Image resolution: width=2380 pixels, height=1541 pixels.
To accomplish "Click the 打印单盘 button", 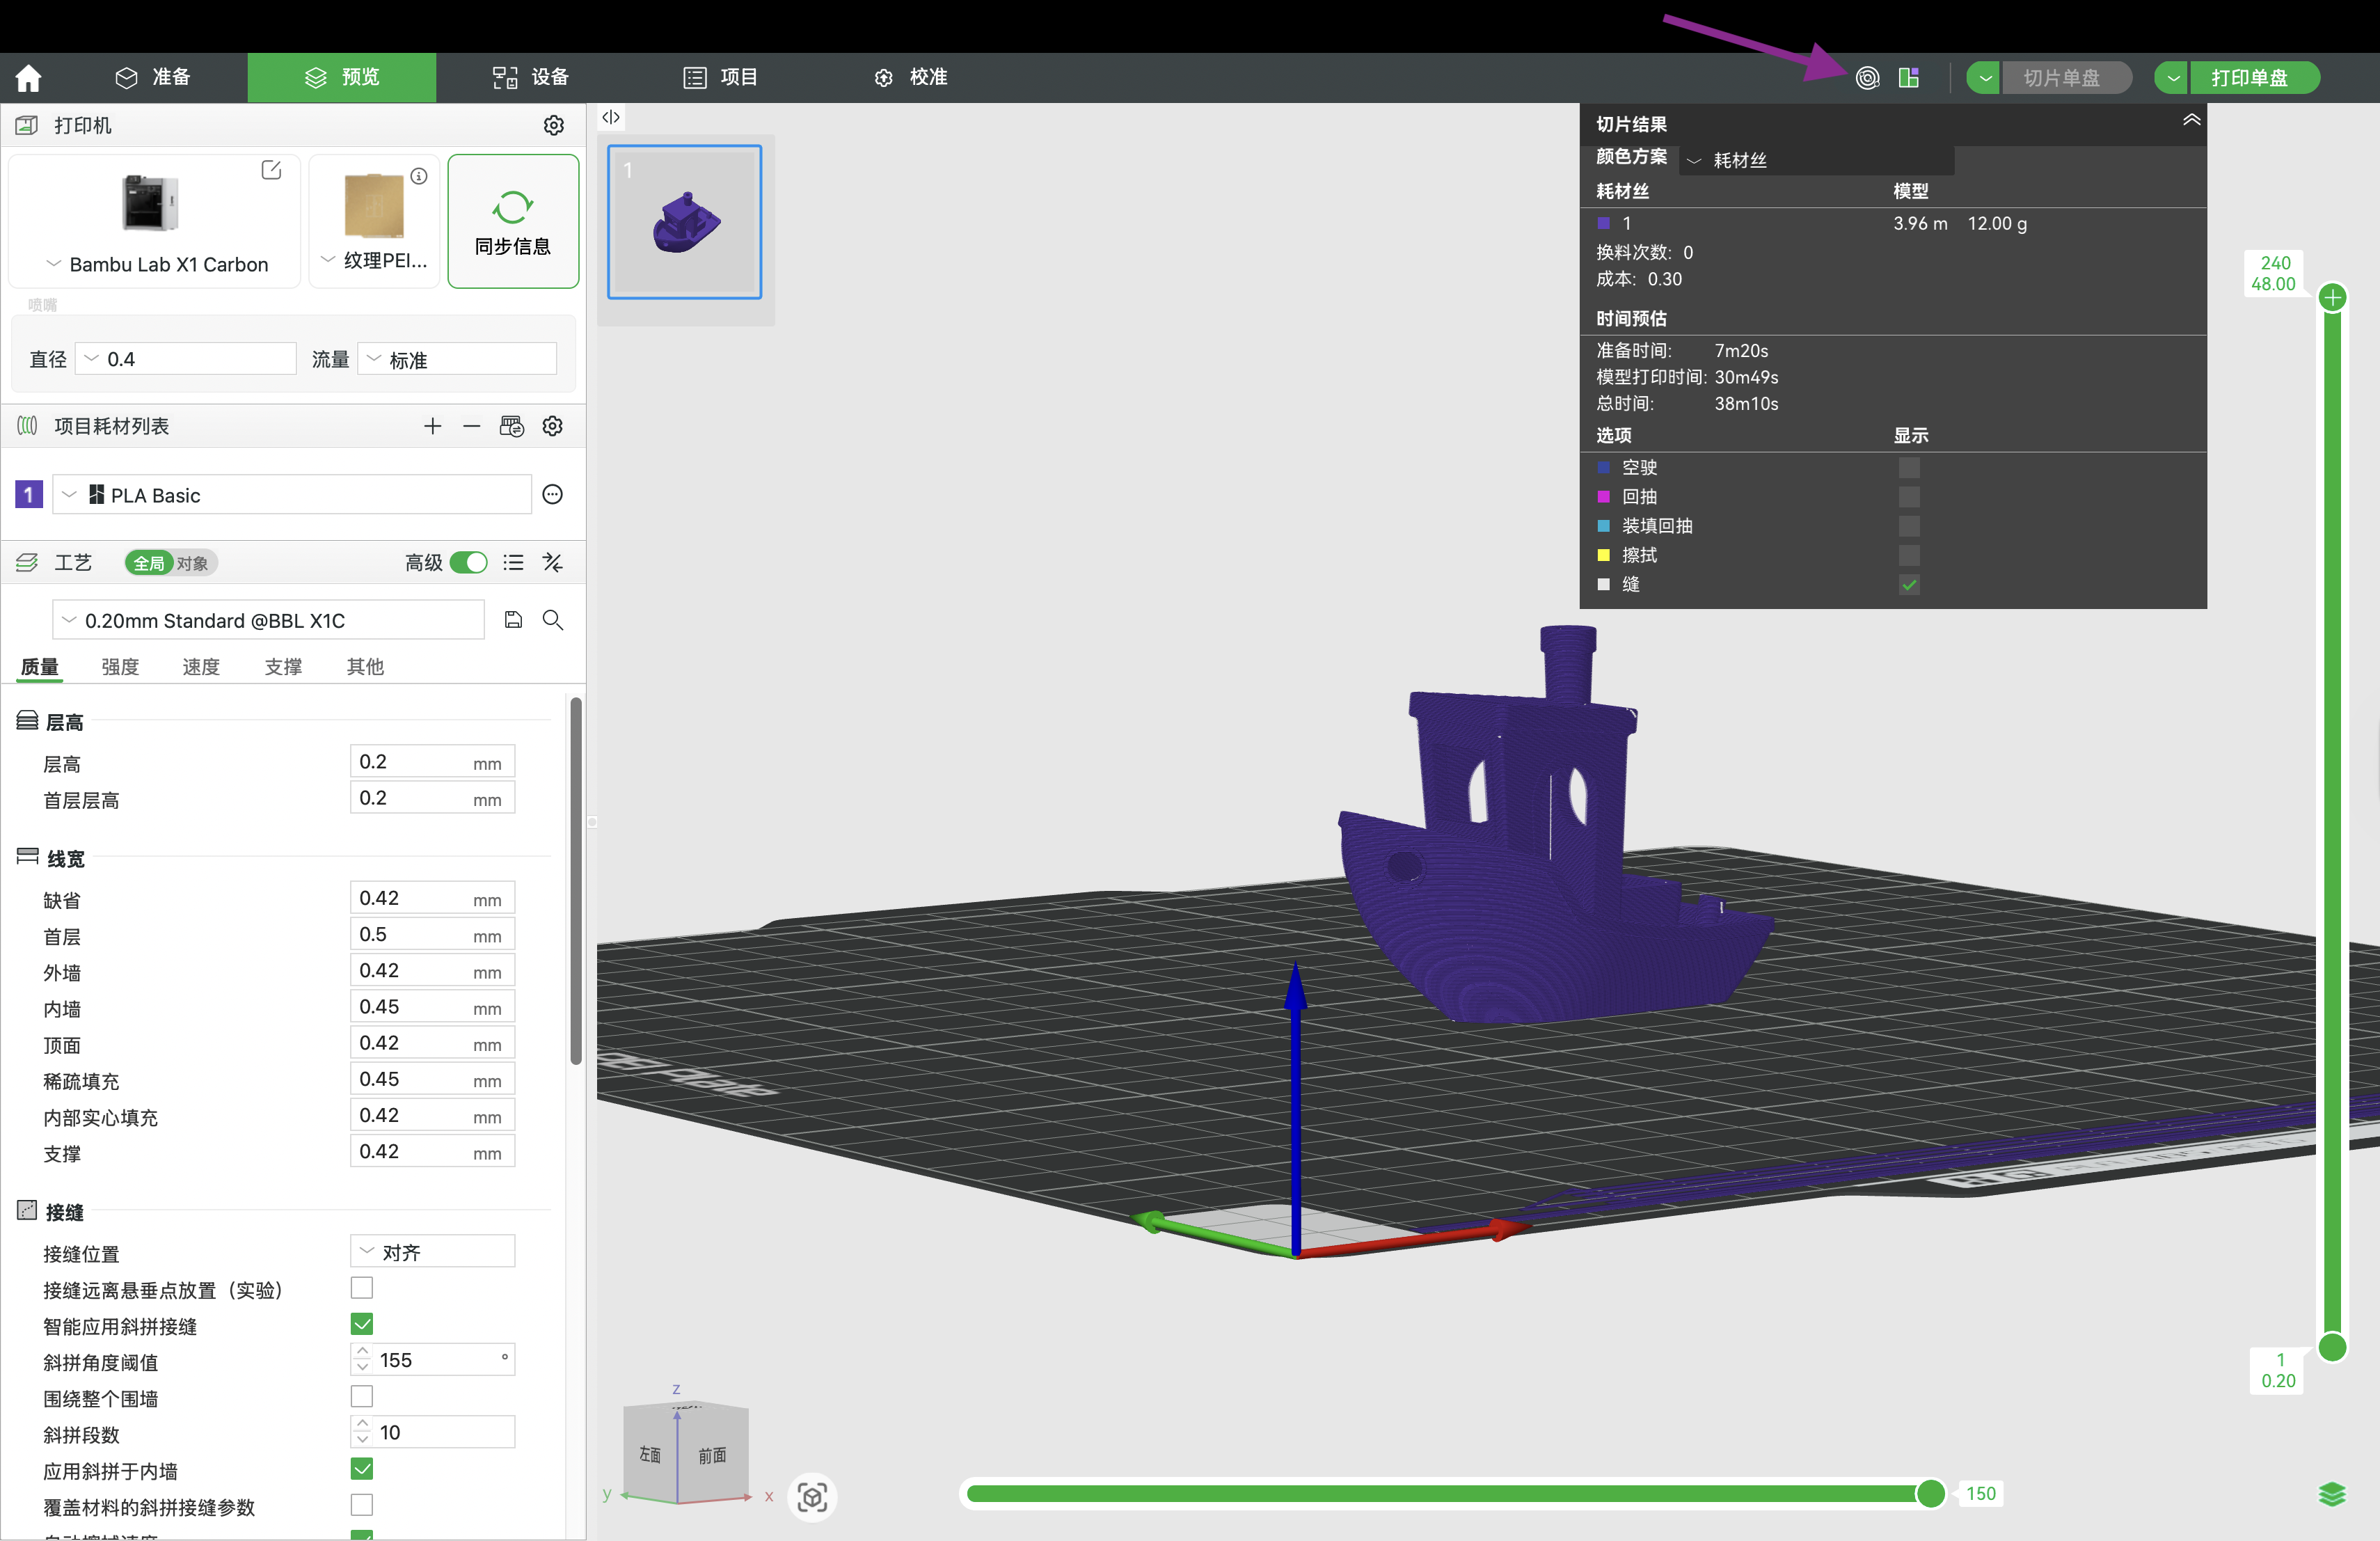I will click(2250, 77).
